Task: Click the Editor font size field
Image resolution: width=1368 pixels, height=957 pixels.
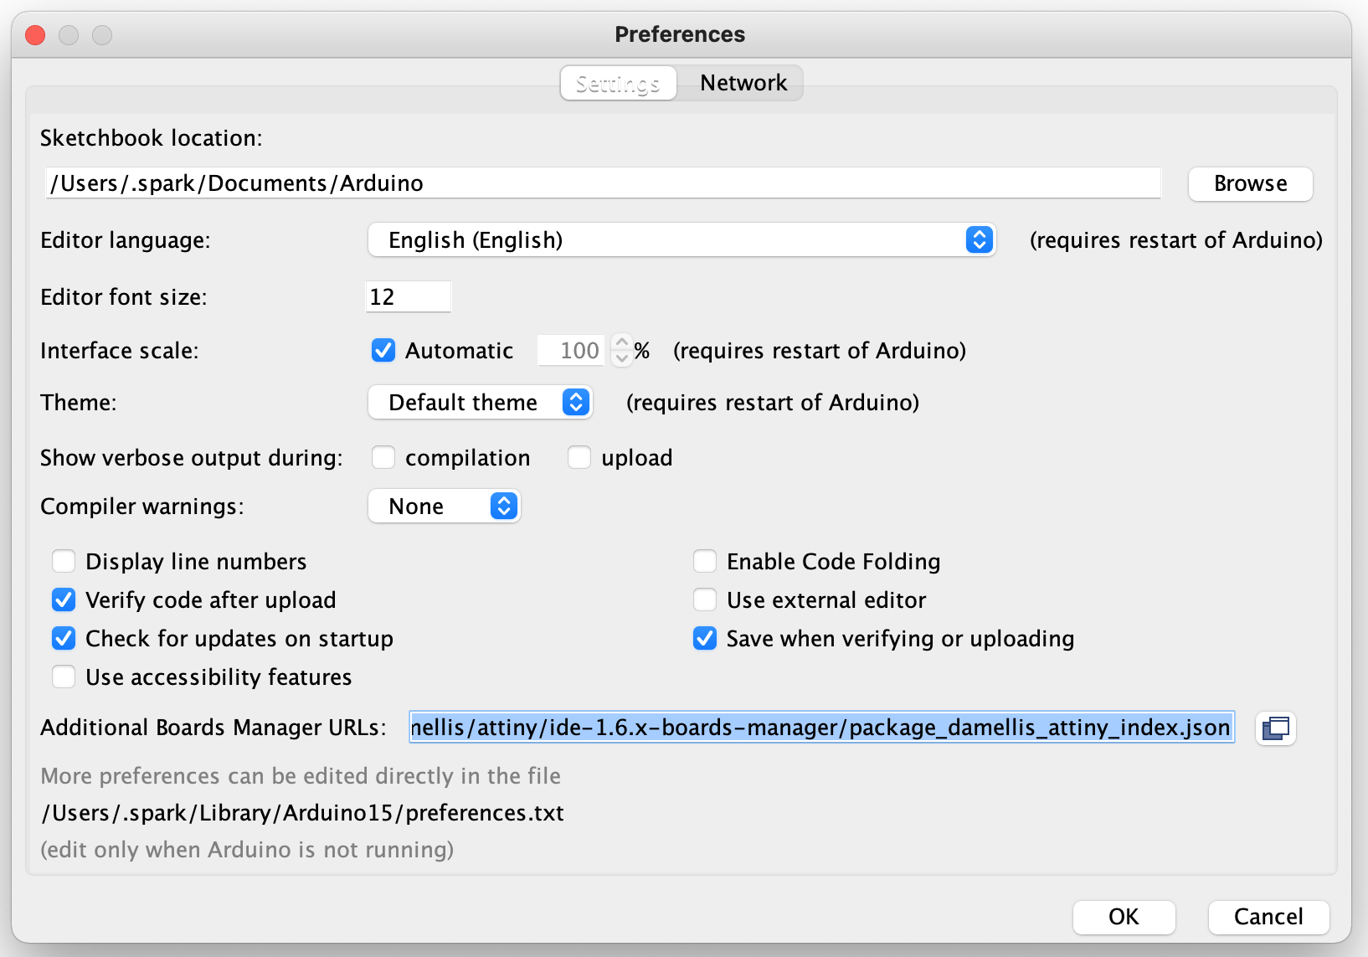Action: [x=409, y=297]
